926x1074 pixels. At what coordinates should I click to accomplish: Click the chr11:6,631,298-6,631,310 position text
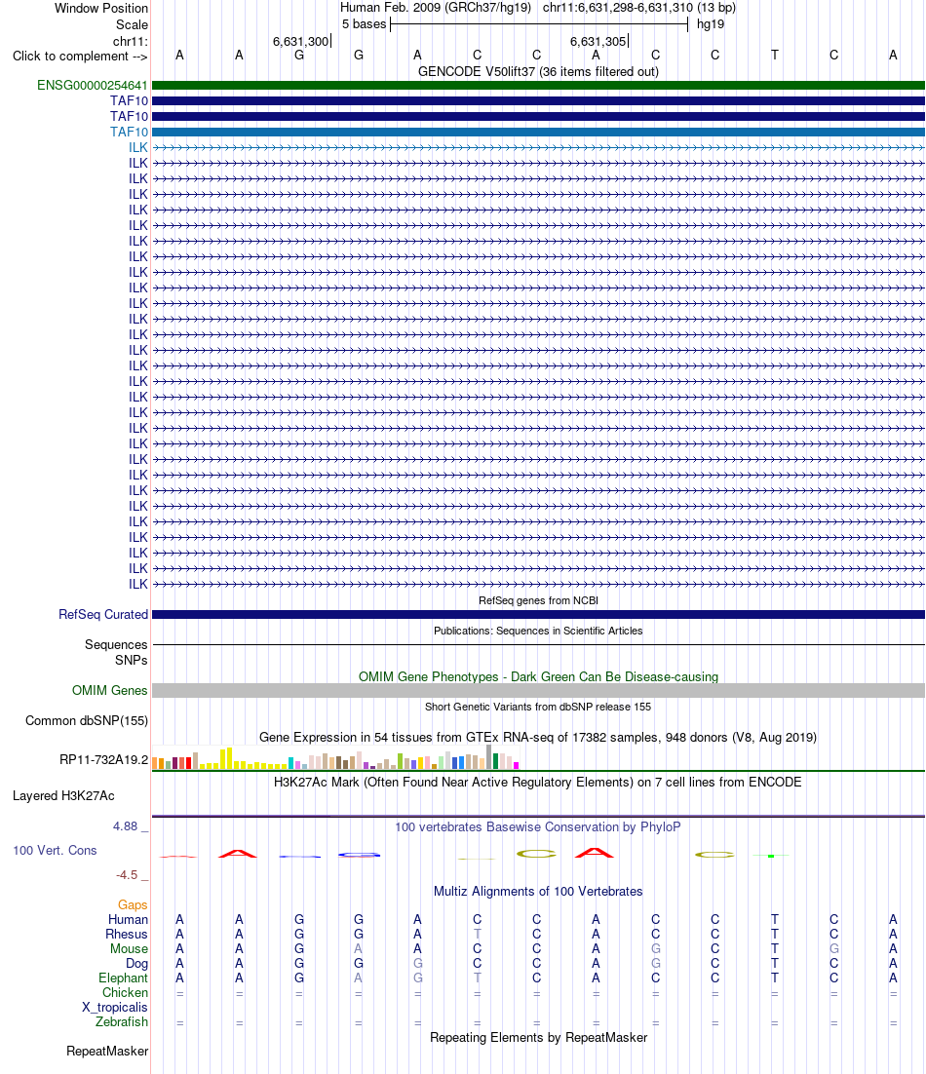coord(639,8)
